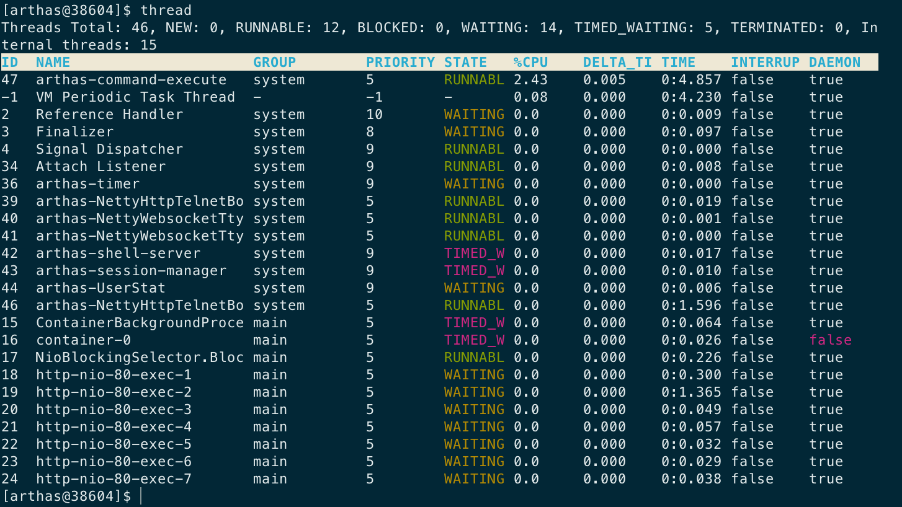Click the 0.005 delta time value
Viewport: 902px width, 507px height.
[605, 80]
